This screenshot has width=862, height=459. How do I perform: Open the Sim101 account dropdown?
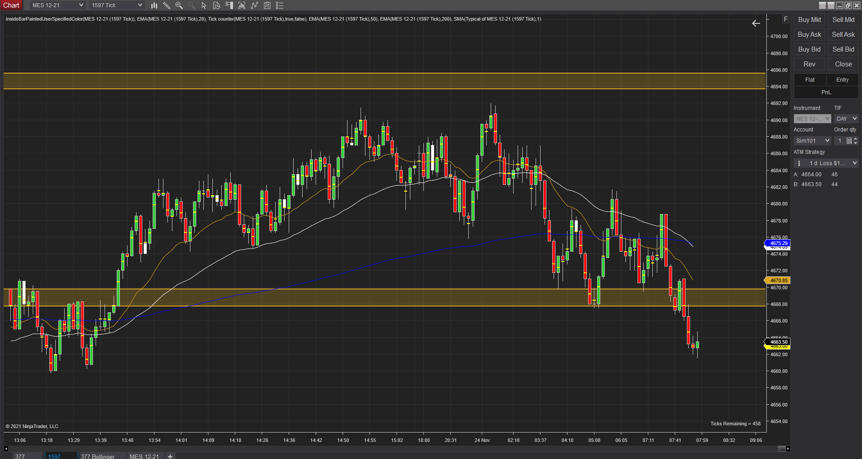(x=813, y=141)
